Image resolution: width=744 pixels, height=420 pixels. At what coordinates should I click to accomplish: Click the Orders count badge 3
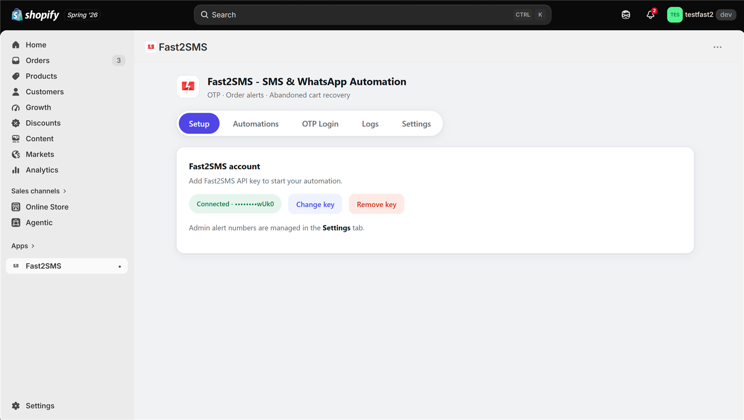click(119, 60)
